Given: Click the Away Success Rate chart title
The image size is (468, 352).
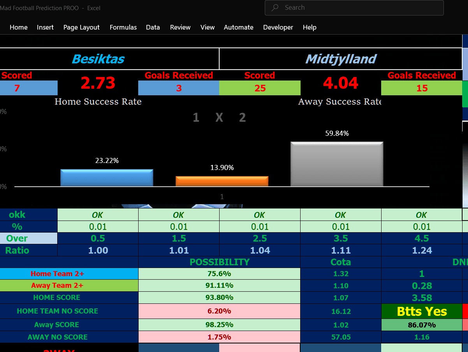Looking at the screenshot, I should pos(340,102).
